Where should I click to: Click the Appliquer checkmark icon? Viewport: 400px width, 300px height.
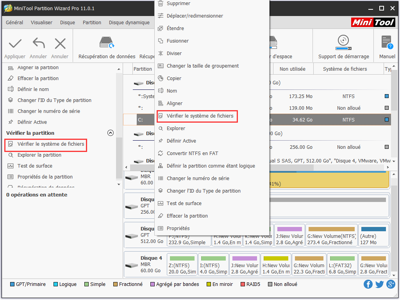(15, 44)
